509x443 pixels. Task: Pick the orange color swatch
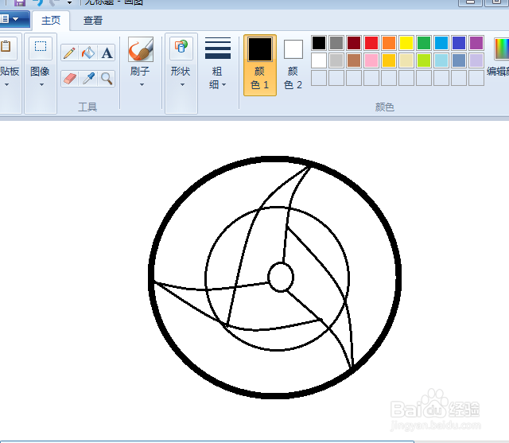click(389, 43)
